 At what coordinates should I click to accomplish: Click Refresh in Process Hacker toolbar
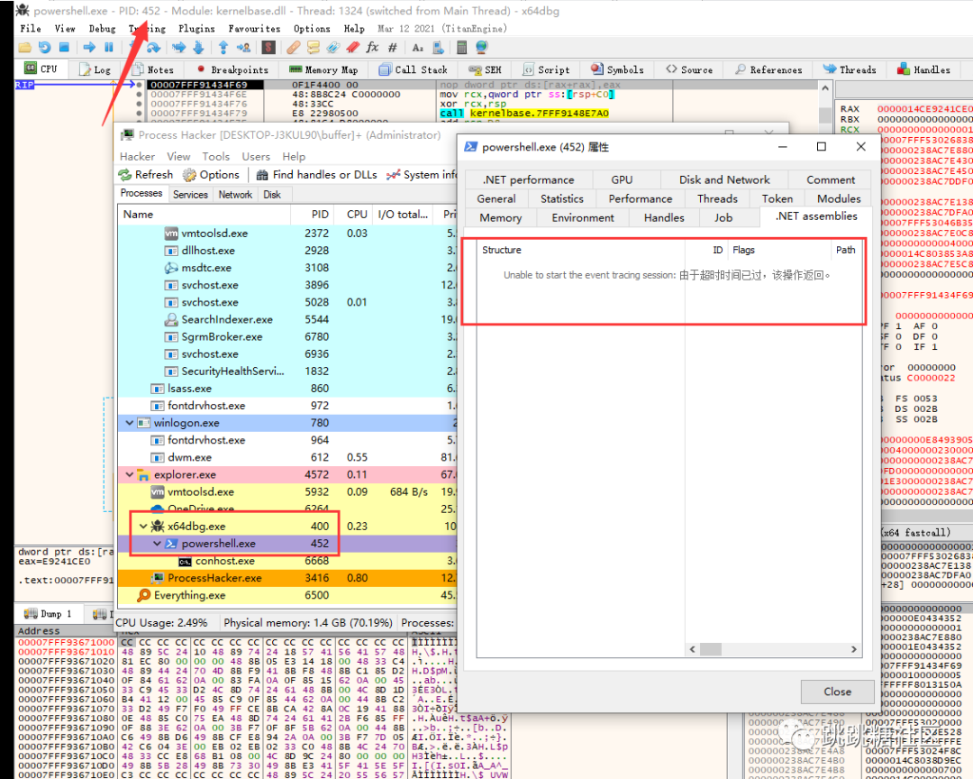(x=146, y=175)
